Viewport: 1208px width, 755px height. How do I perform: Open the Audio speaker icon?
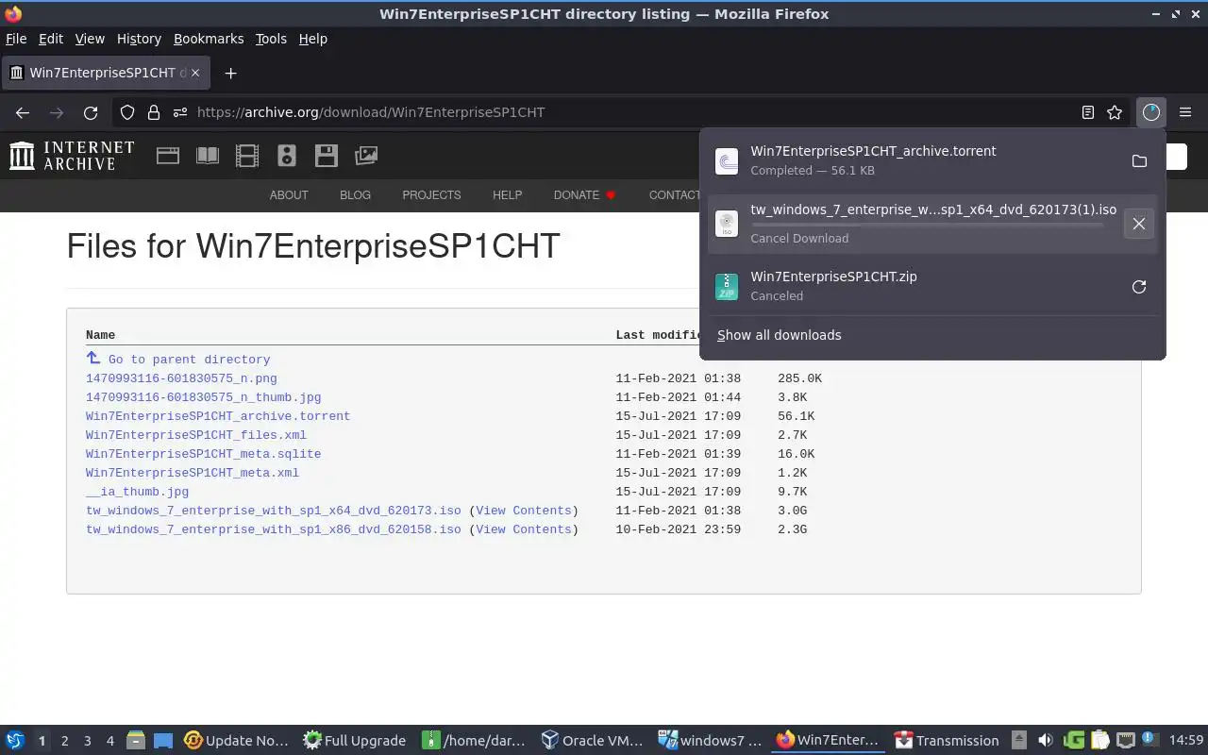pos(287,156)
